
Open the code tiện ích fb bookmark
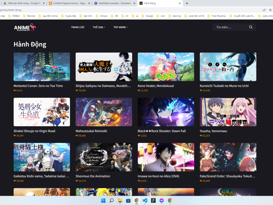pos(194,16)
